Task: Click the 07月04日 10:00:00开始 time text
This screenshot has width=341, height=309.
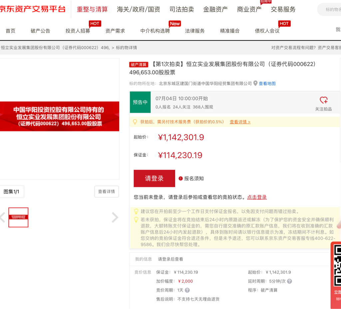Action: point(181,98)
